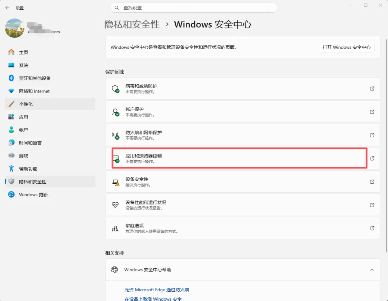Open 家庭选项 protection area
388x301 pixels.
click(242, 228)
